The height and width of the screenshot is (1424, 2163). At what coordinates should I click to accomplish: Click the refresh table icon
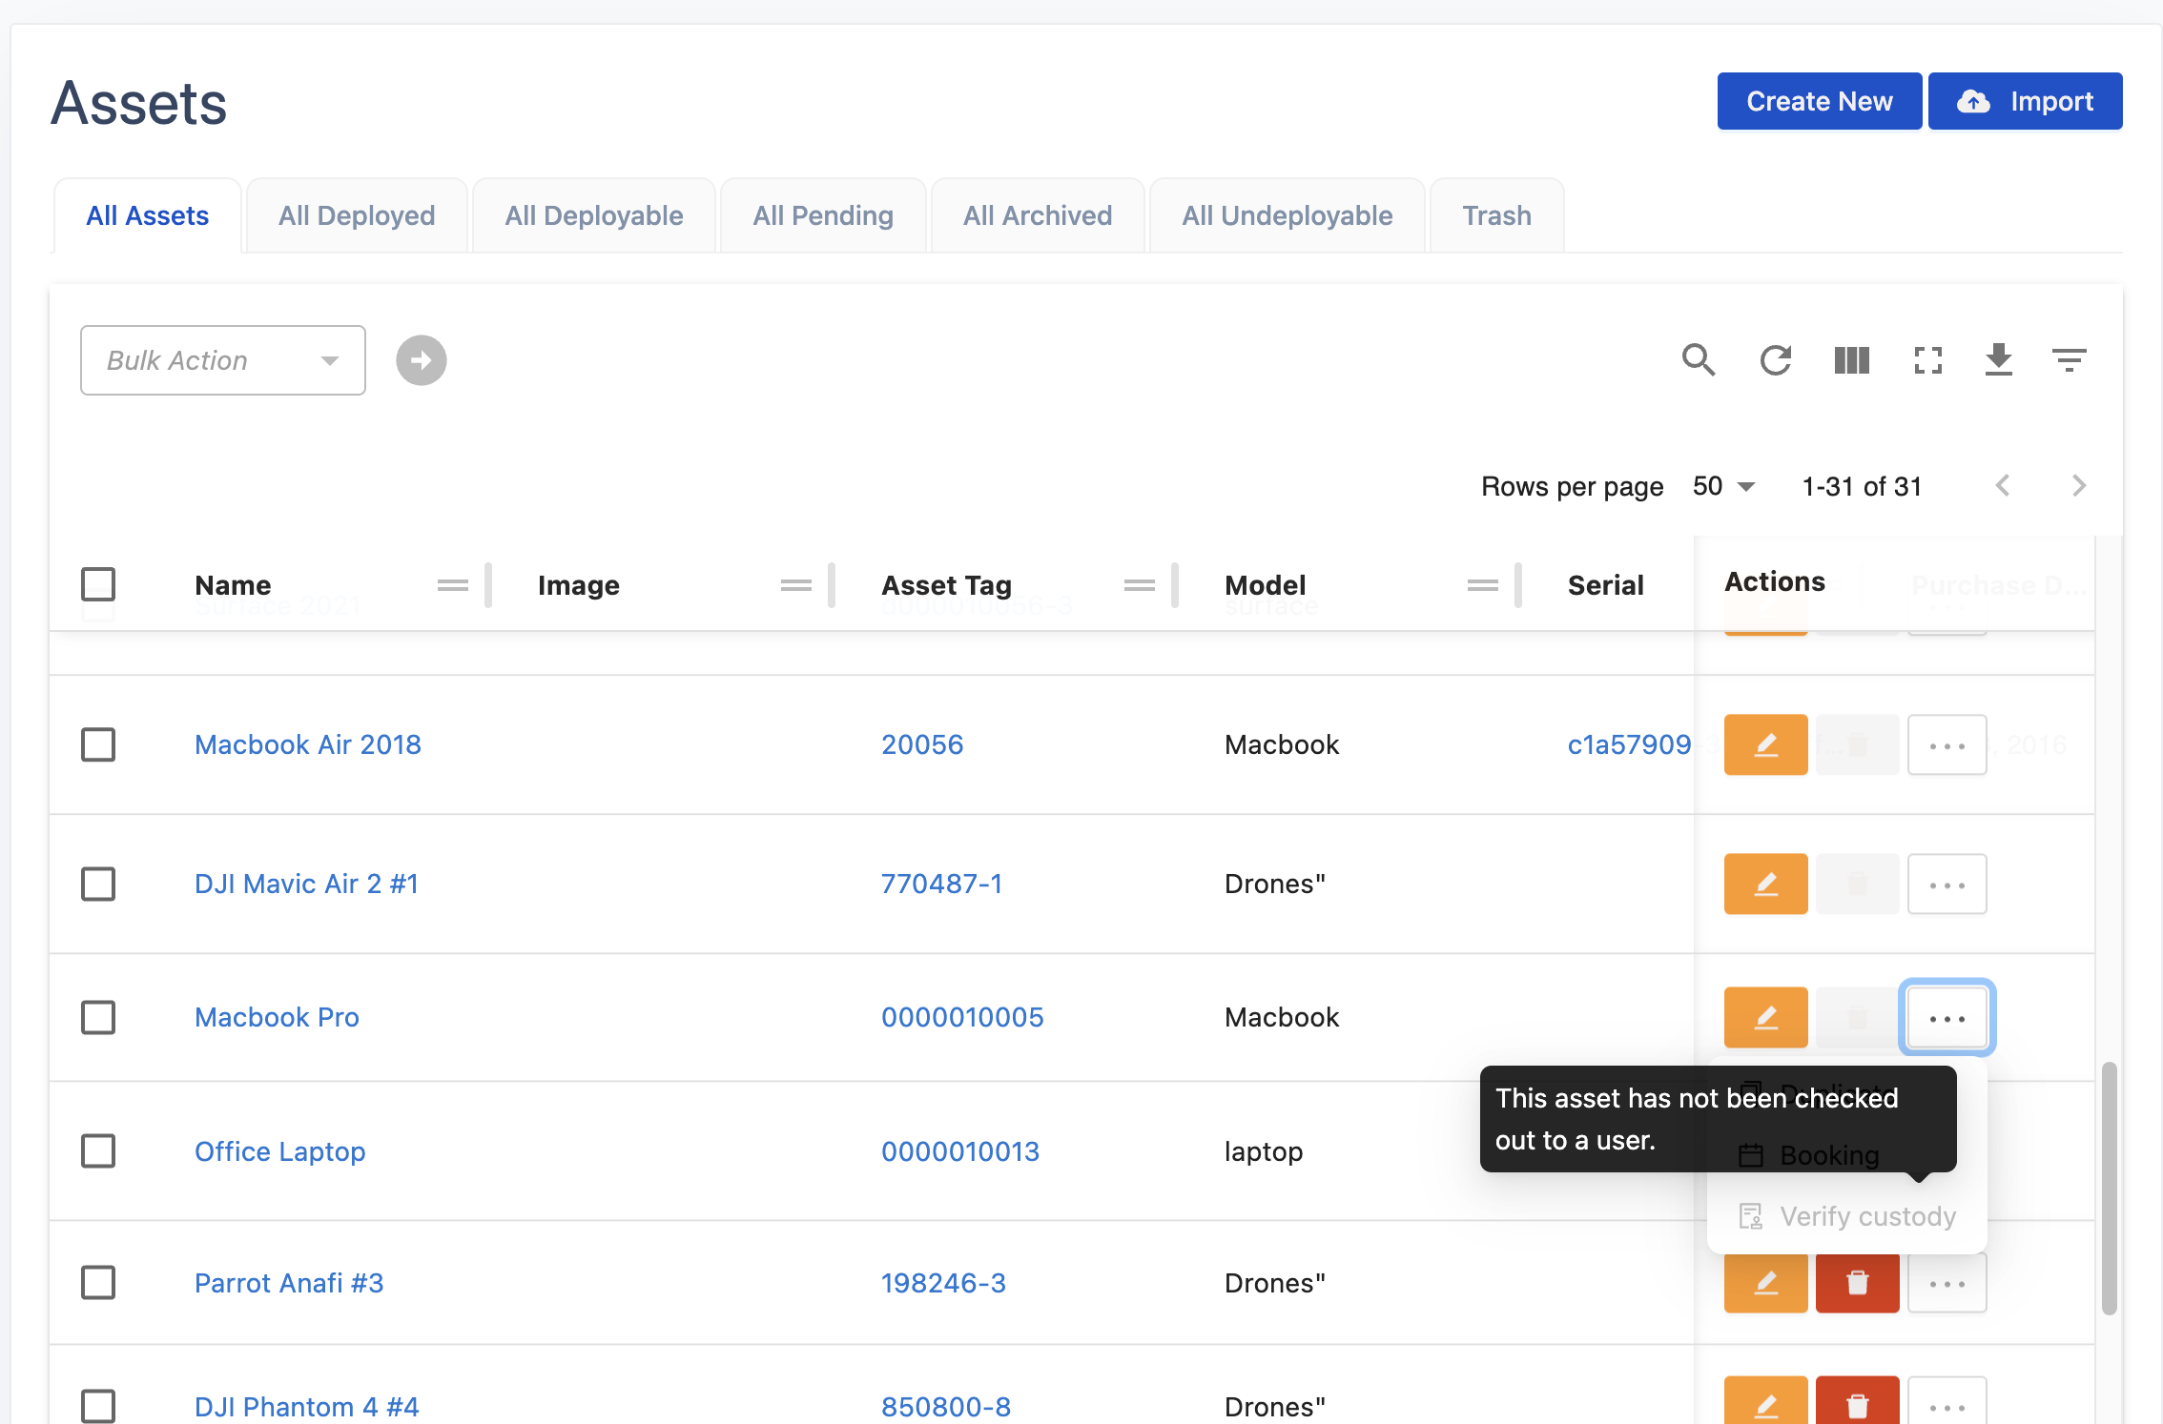click(1775, 360)
